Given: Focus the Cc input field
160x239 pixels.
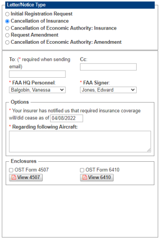Looking at the screenshot, I should click(108, 67).
